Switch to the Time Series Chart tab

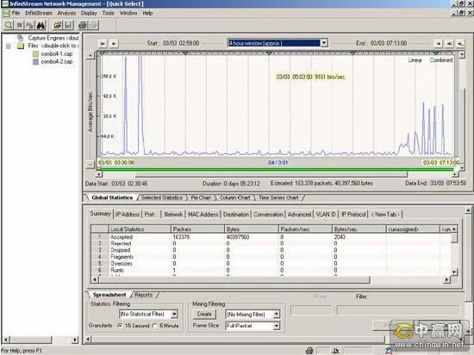tap(278, 198)
